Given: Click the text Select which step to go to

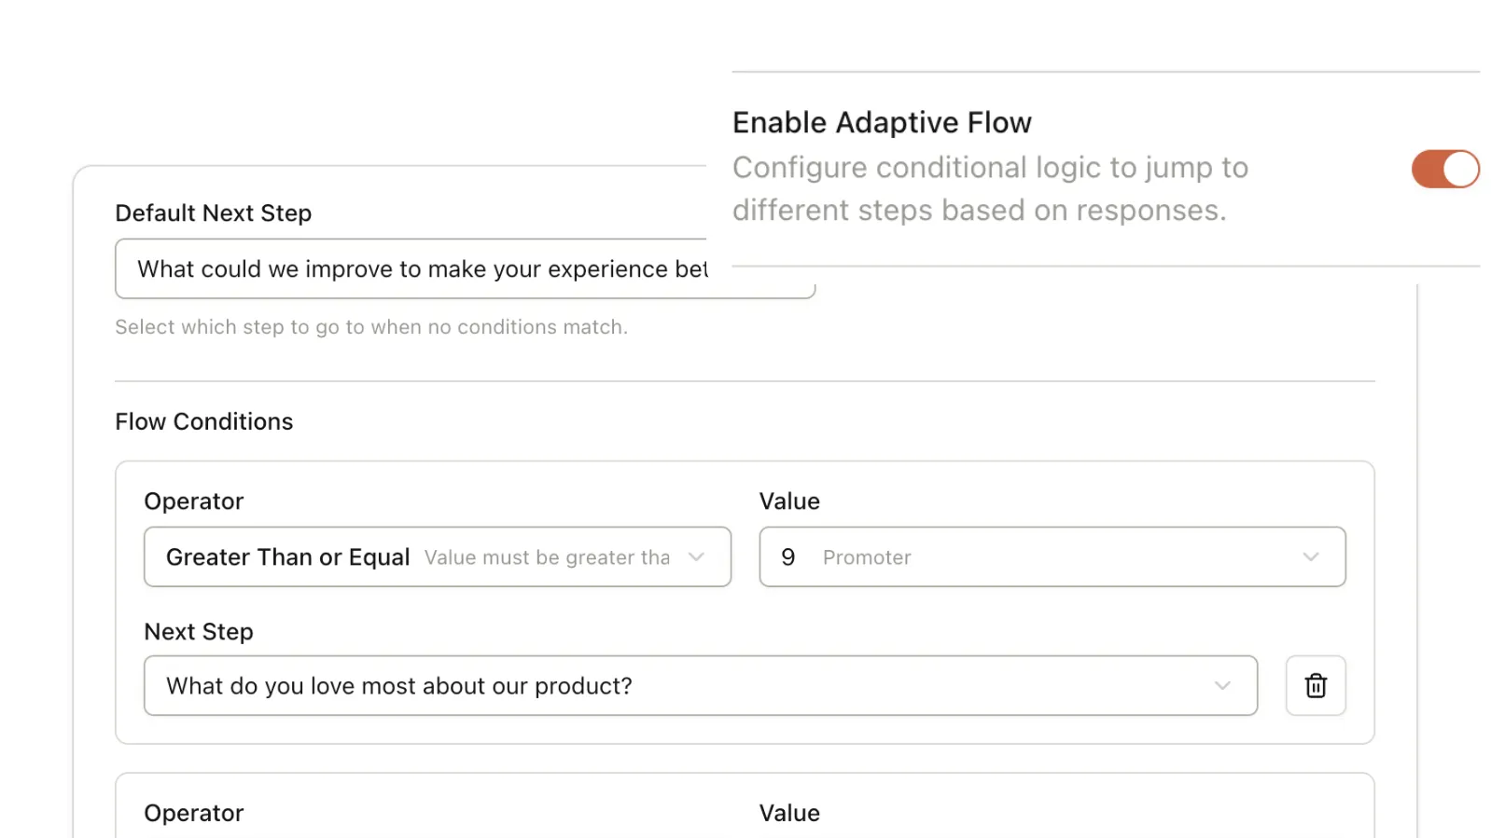Looking at the screenshot, I should tap(371, 327).
